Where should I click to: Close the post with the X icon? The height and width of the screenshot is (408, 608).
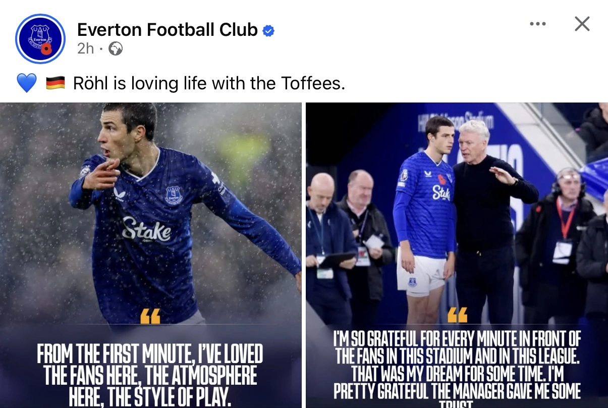582,23
